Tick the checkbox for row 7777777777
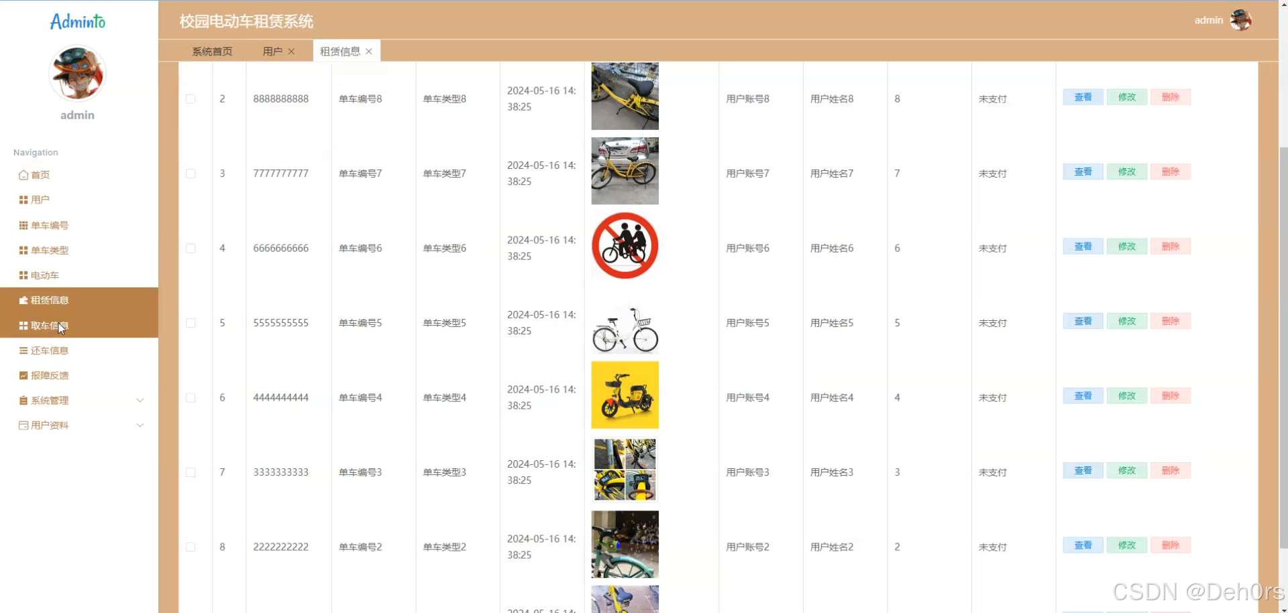Screen dimensions: 1288x613 coord(191,174)
